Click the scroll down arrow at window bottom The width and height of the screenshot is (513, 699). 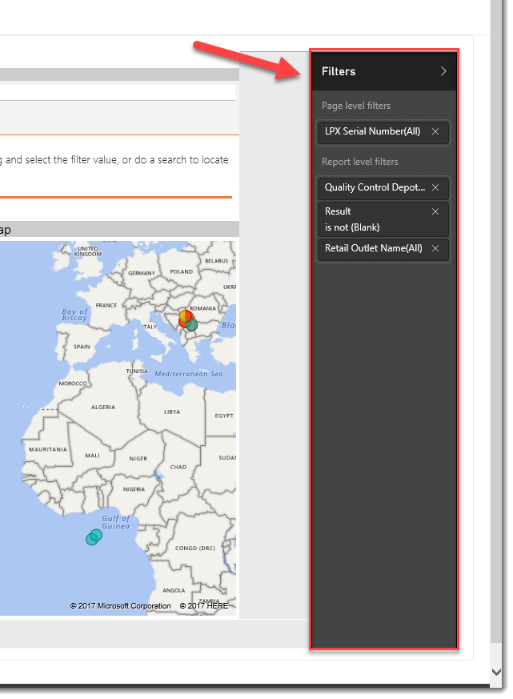click(496, 672)
